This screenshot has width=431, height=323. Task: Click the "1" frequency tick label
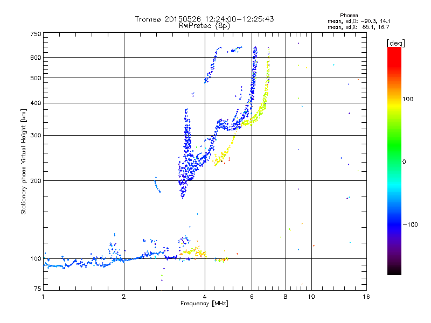(43, 297)
